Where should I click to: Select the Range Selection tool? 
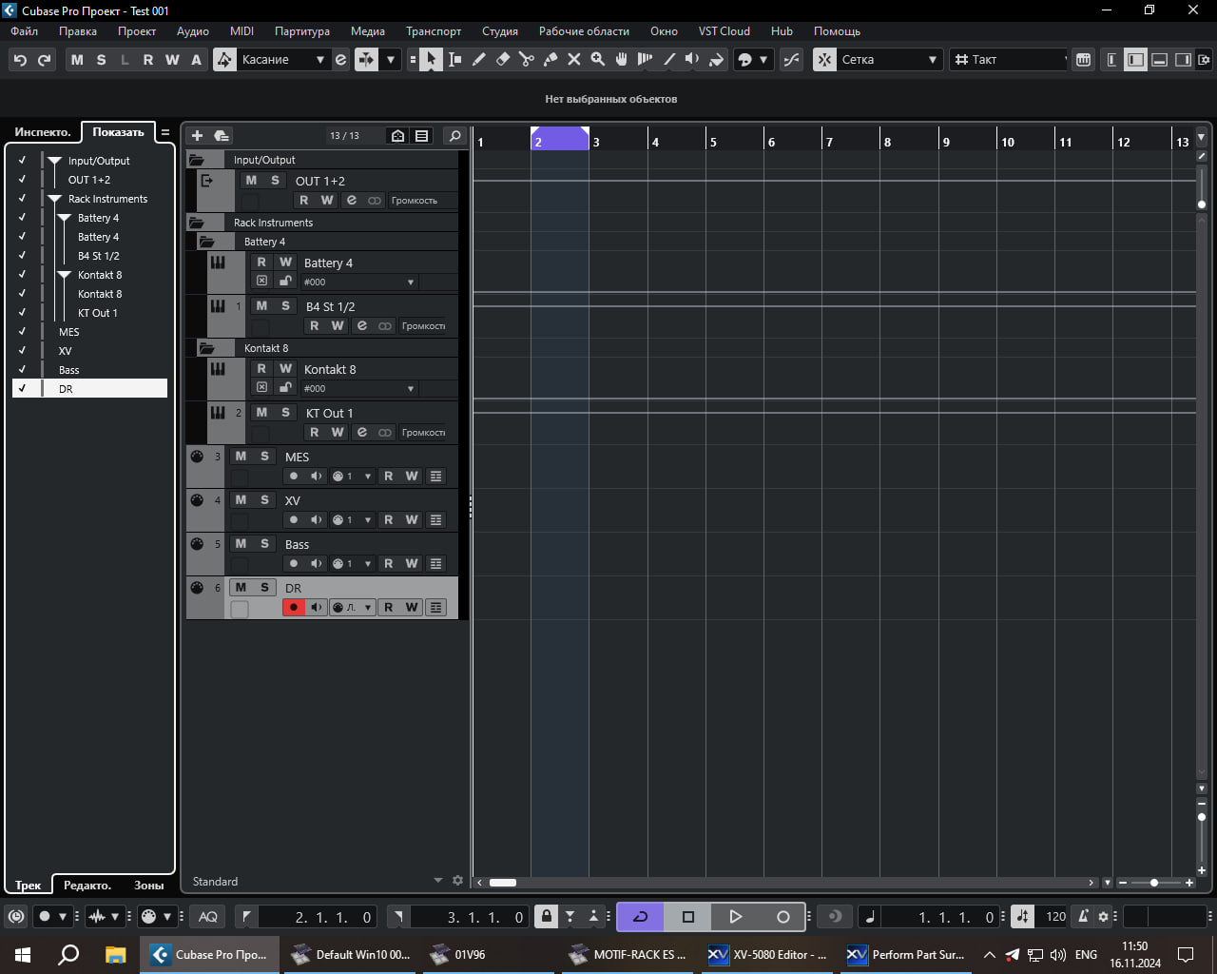[454, 60]
